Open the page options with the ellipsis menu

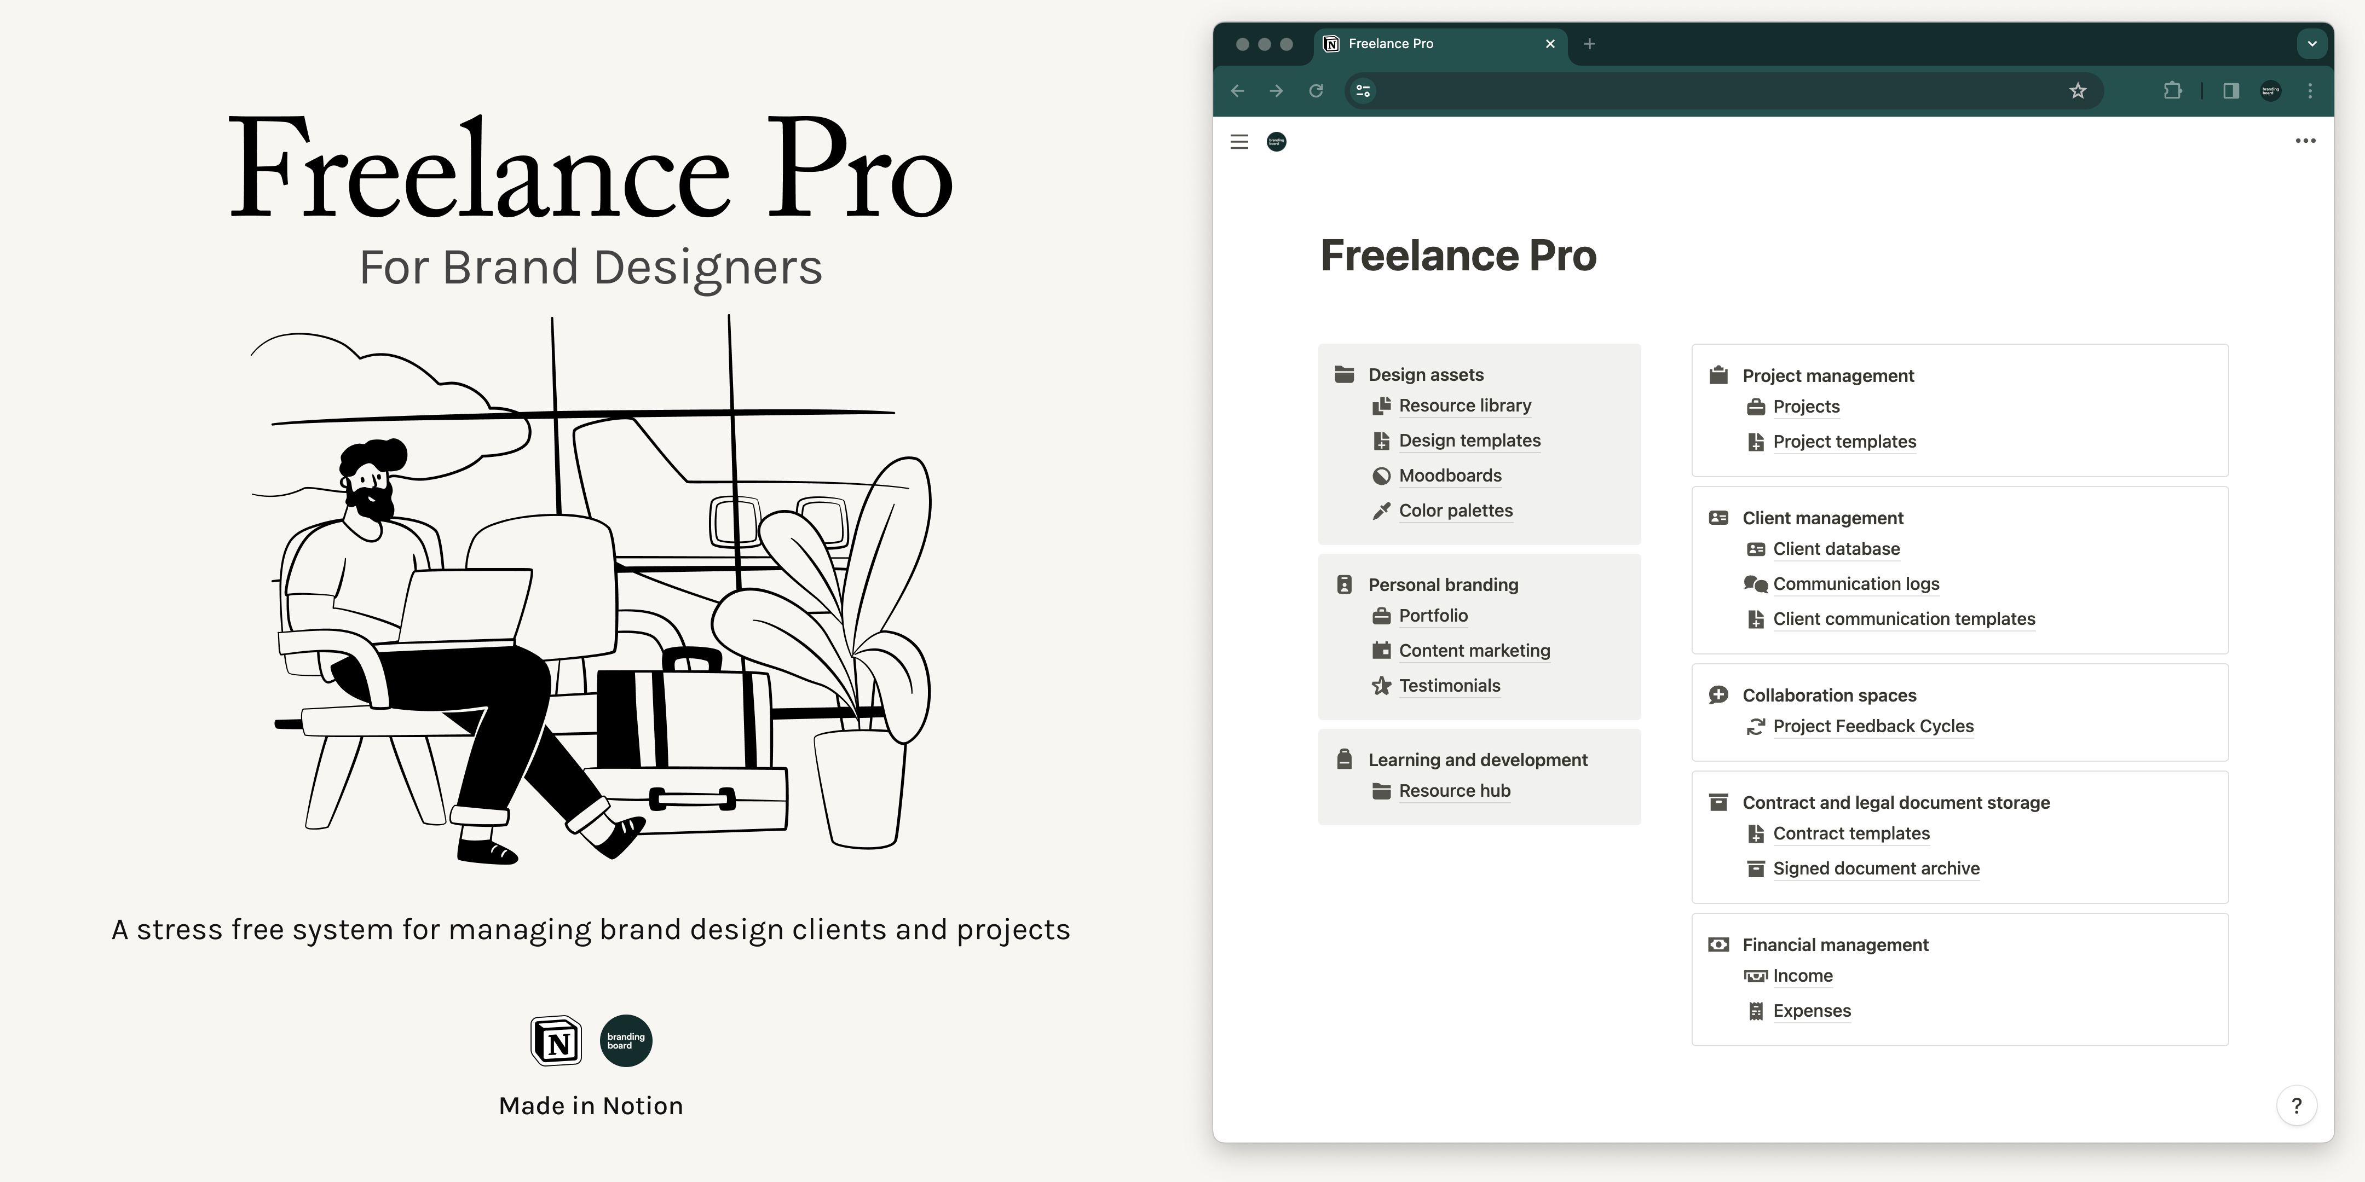pyautogui.click(x=2305, y=141)
